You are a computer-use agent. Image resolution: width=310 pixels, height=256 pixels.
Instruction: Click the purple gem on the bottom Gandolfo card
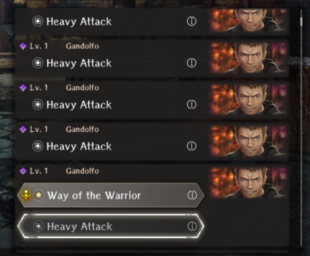click(23, 171)
